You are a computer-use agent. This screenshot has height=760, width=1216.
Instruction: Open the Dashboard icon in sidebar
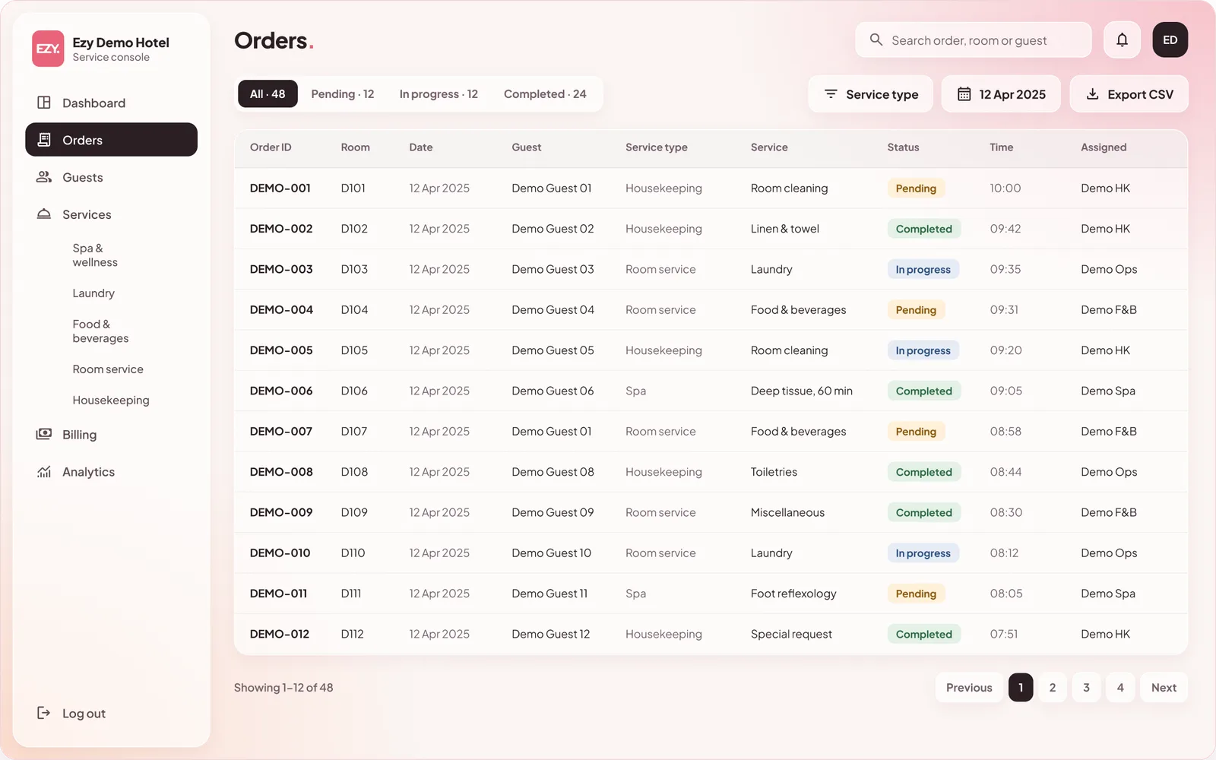44,103
